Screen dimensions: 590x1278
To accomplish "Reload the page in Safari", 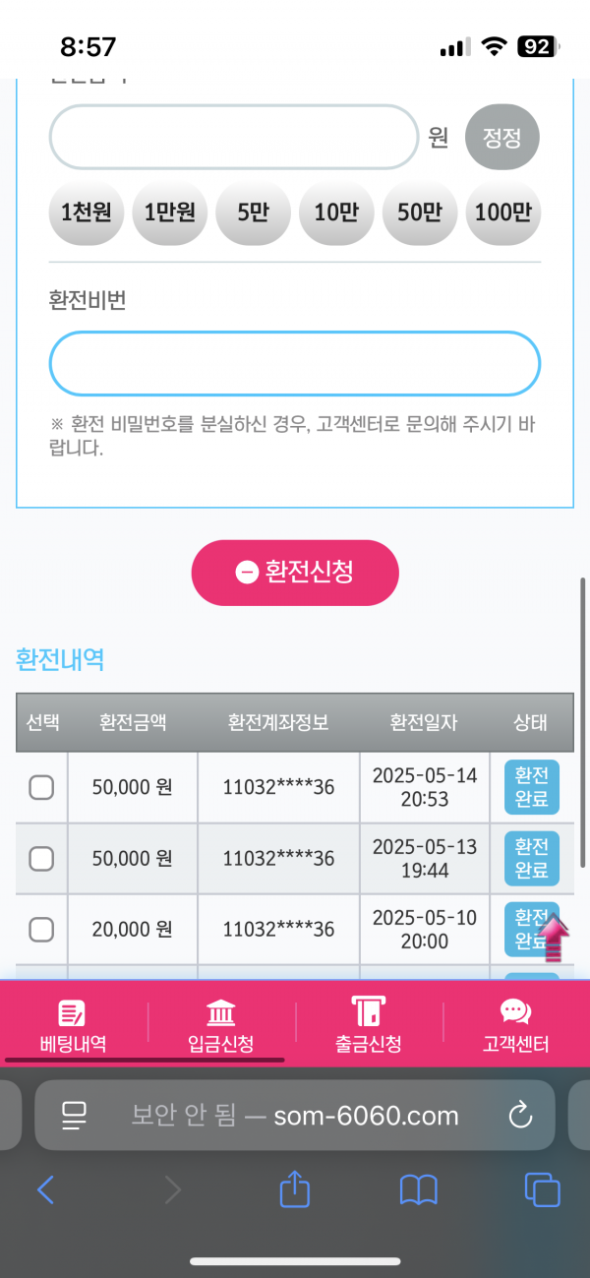I will (x=519, y=1115).
